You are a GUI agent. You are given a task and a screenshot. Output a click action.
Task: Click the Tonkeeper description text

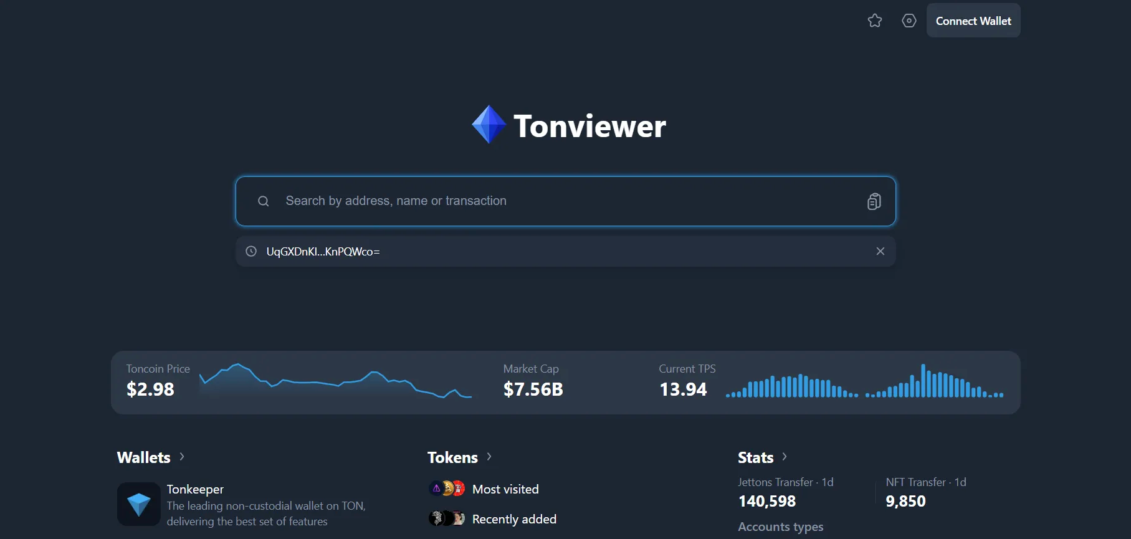(x=266, y=513)
